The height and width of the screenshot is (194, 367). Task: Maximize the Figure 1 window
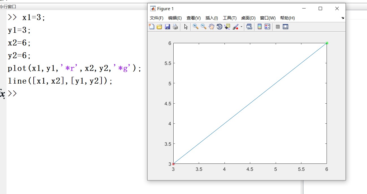tap(320, 9)
